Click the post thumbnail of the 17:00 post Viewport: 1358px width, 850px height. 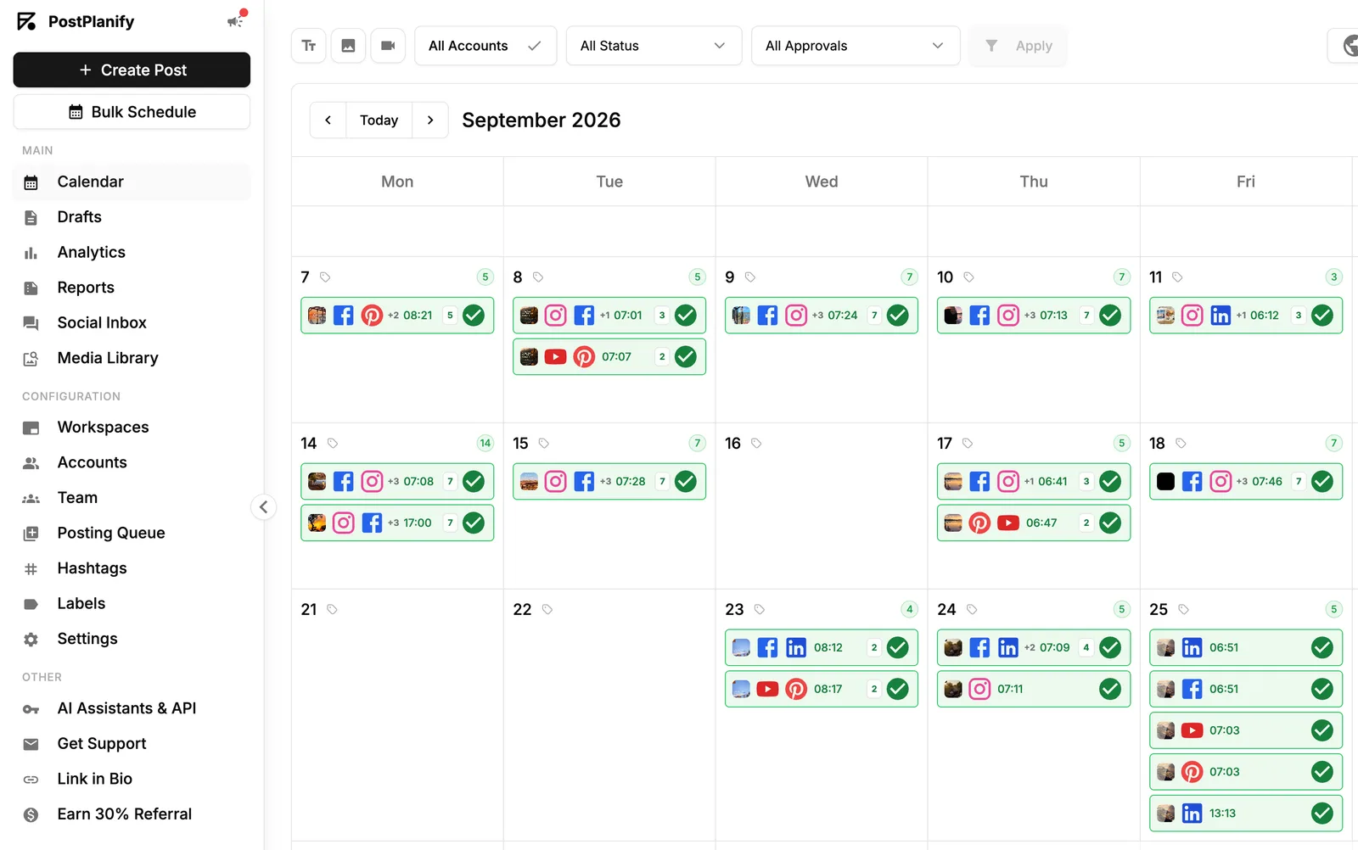point(317,523)
